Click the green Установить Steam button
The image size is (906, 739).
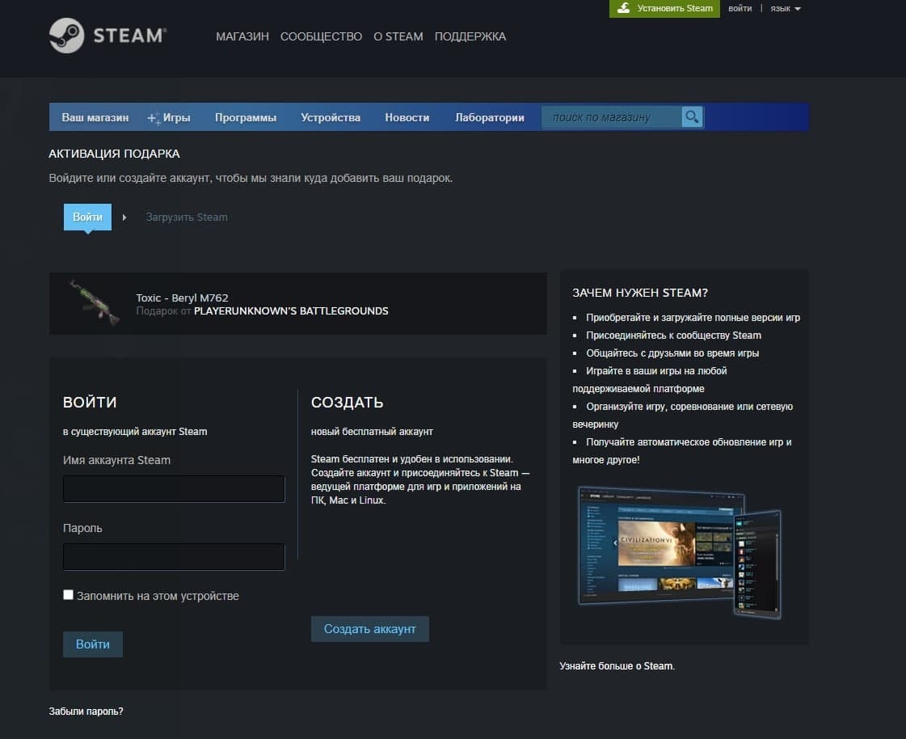[x=664, y=9]
